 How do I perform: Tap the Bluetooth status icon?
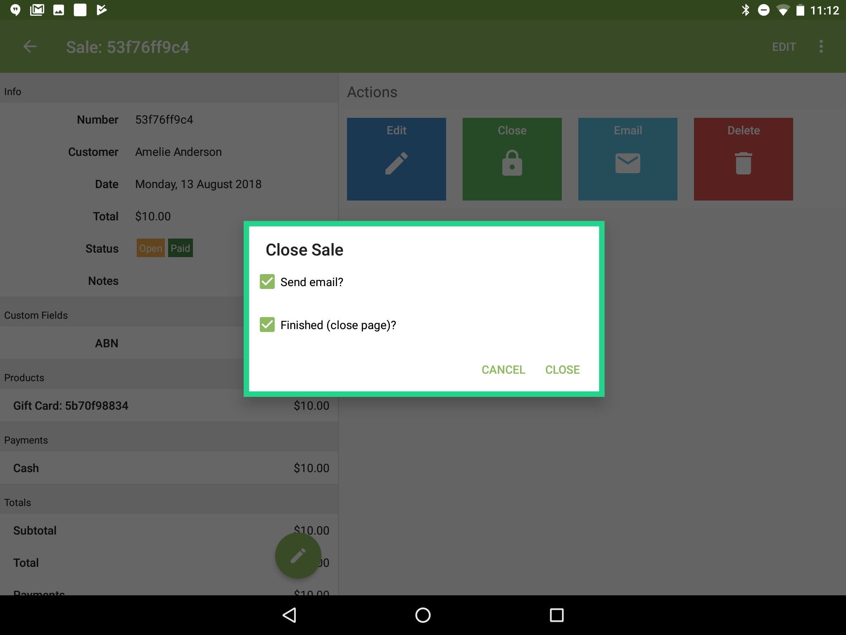746,10
